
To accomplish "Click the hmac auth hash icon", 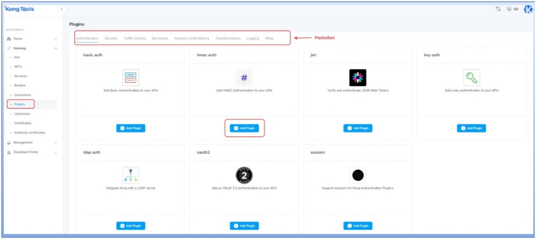I will [244, 77].
